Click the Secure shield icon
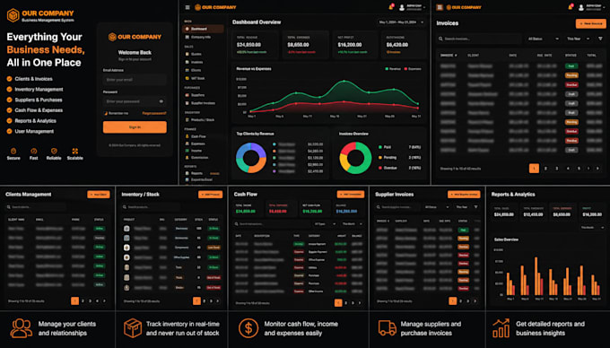 coord(13,151)
